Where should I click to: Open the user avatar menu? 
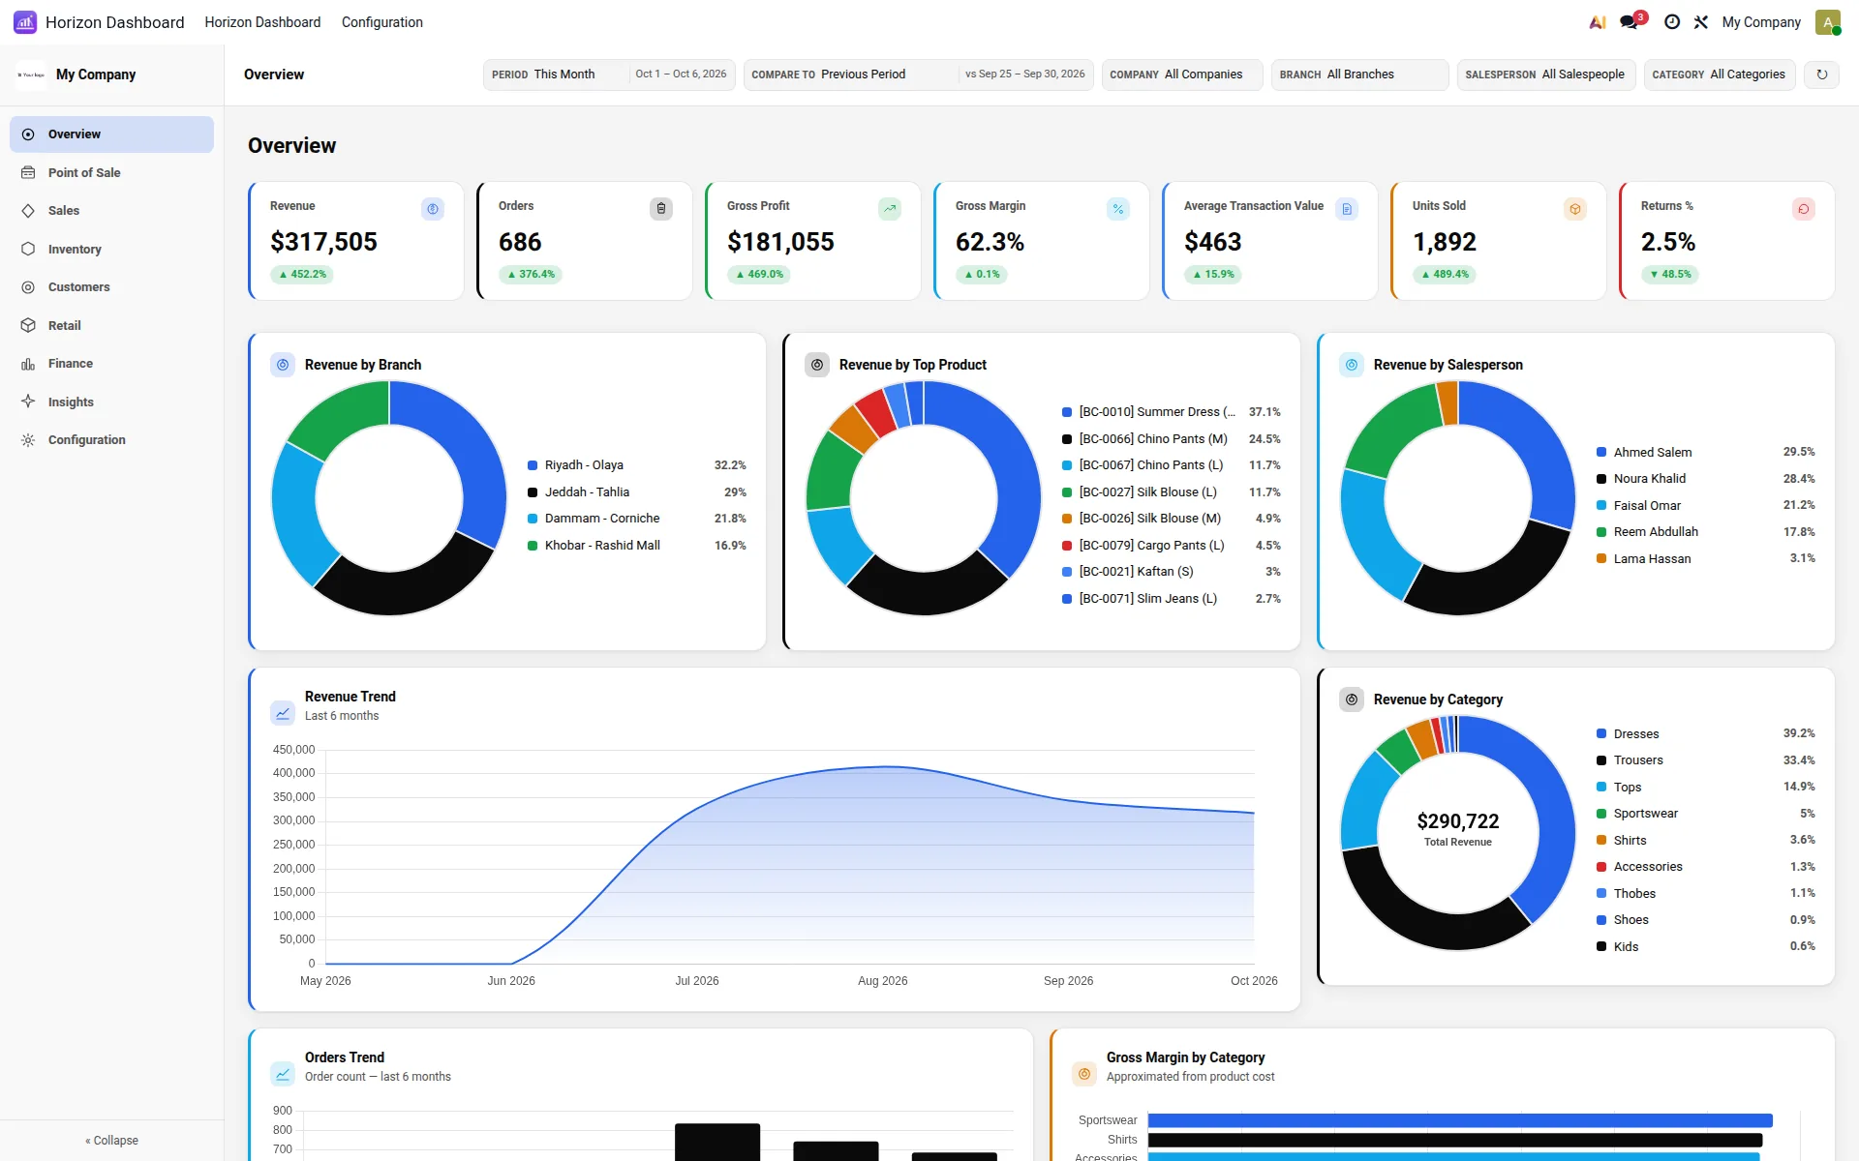pyautogui.click(x=1827, y=22)
